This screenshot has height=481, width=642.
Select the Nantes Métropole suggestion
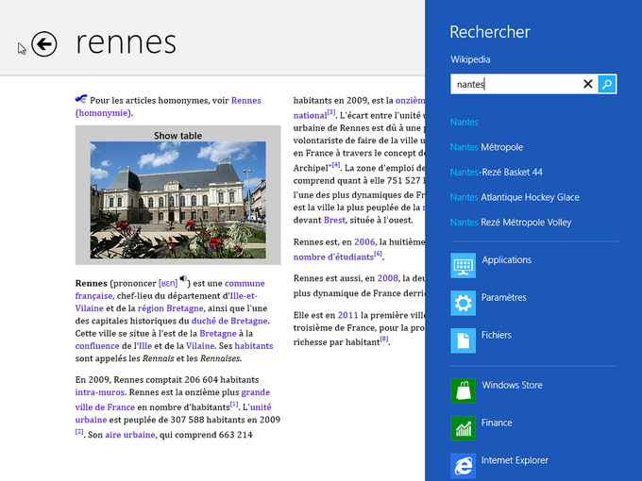click(x=486, y=147)
